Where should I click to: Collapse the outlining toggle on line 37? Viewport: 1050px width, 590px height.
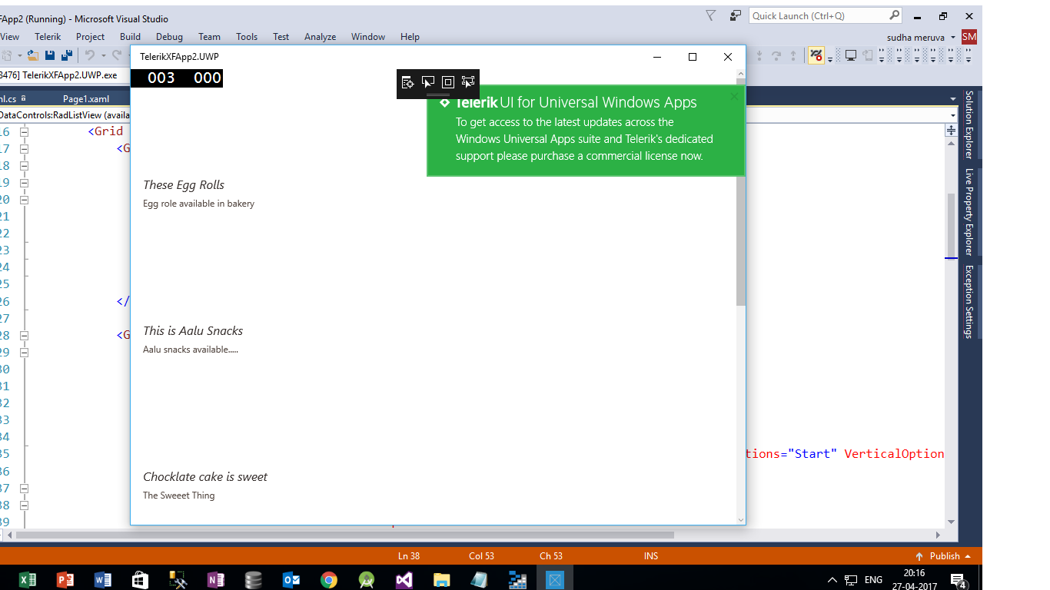(24, 488)
